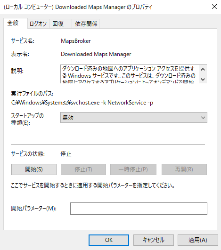Click the キャンセル button
The image size is (221, 250).
tap(153, 240)
